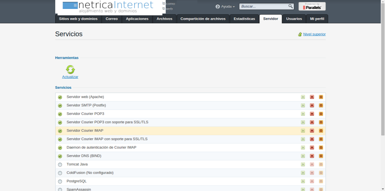
Task: Start the ColdFusion service
Action: 303,173
